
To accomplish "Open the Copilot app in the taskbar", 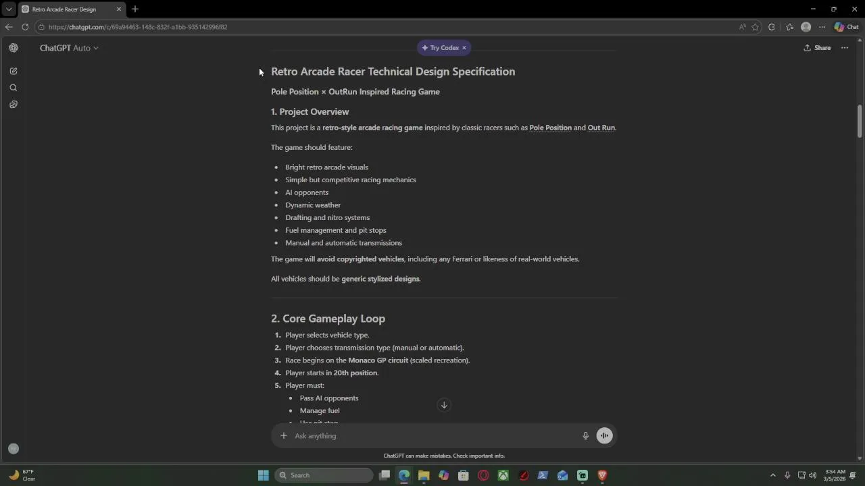I will tap(443, 475).
